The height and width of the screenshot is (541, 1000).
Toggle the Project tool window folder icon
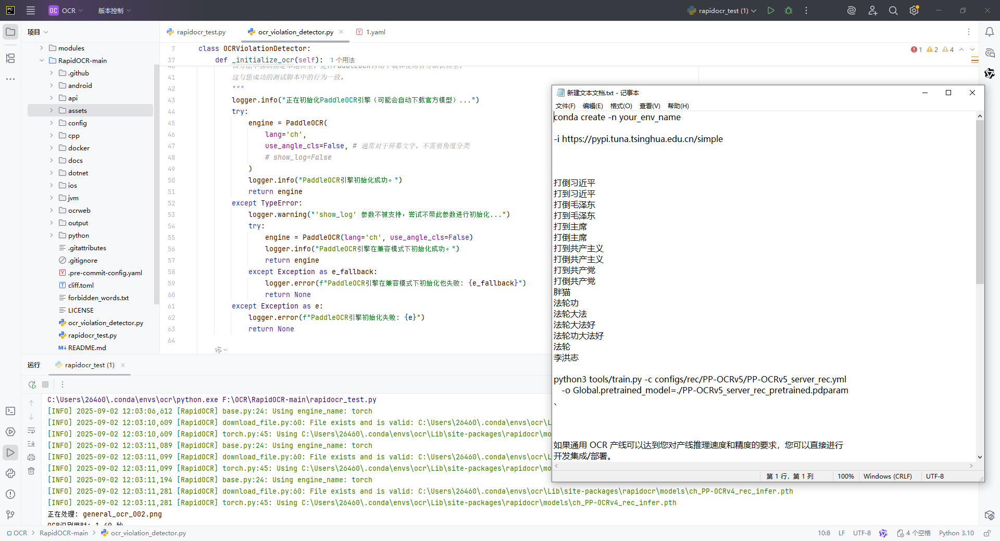10,32
